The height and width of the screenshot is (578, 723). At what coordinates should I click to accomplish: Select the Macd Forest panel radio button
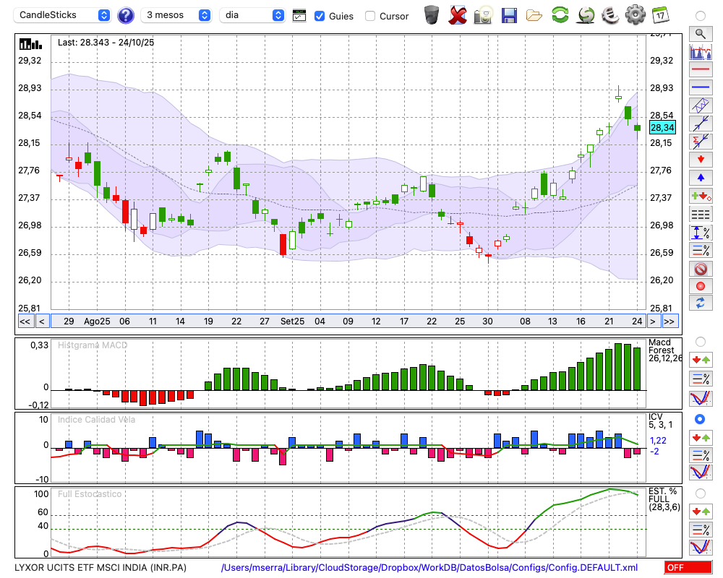point(700,341)
